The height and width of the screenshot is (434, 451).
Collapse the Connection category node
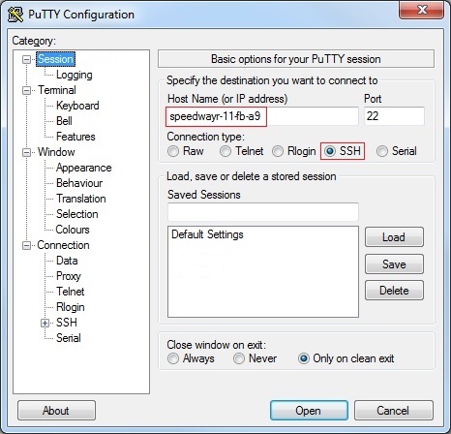click(26, 245)
